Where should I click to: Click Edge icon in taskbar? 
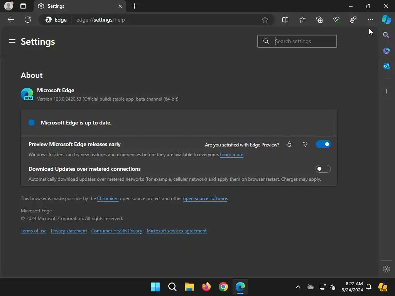240,287
